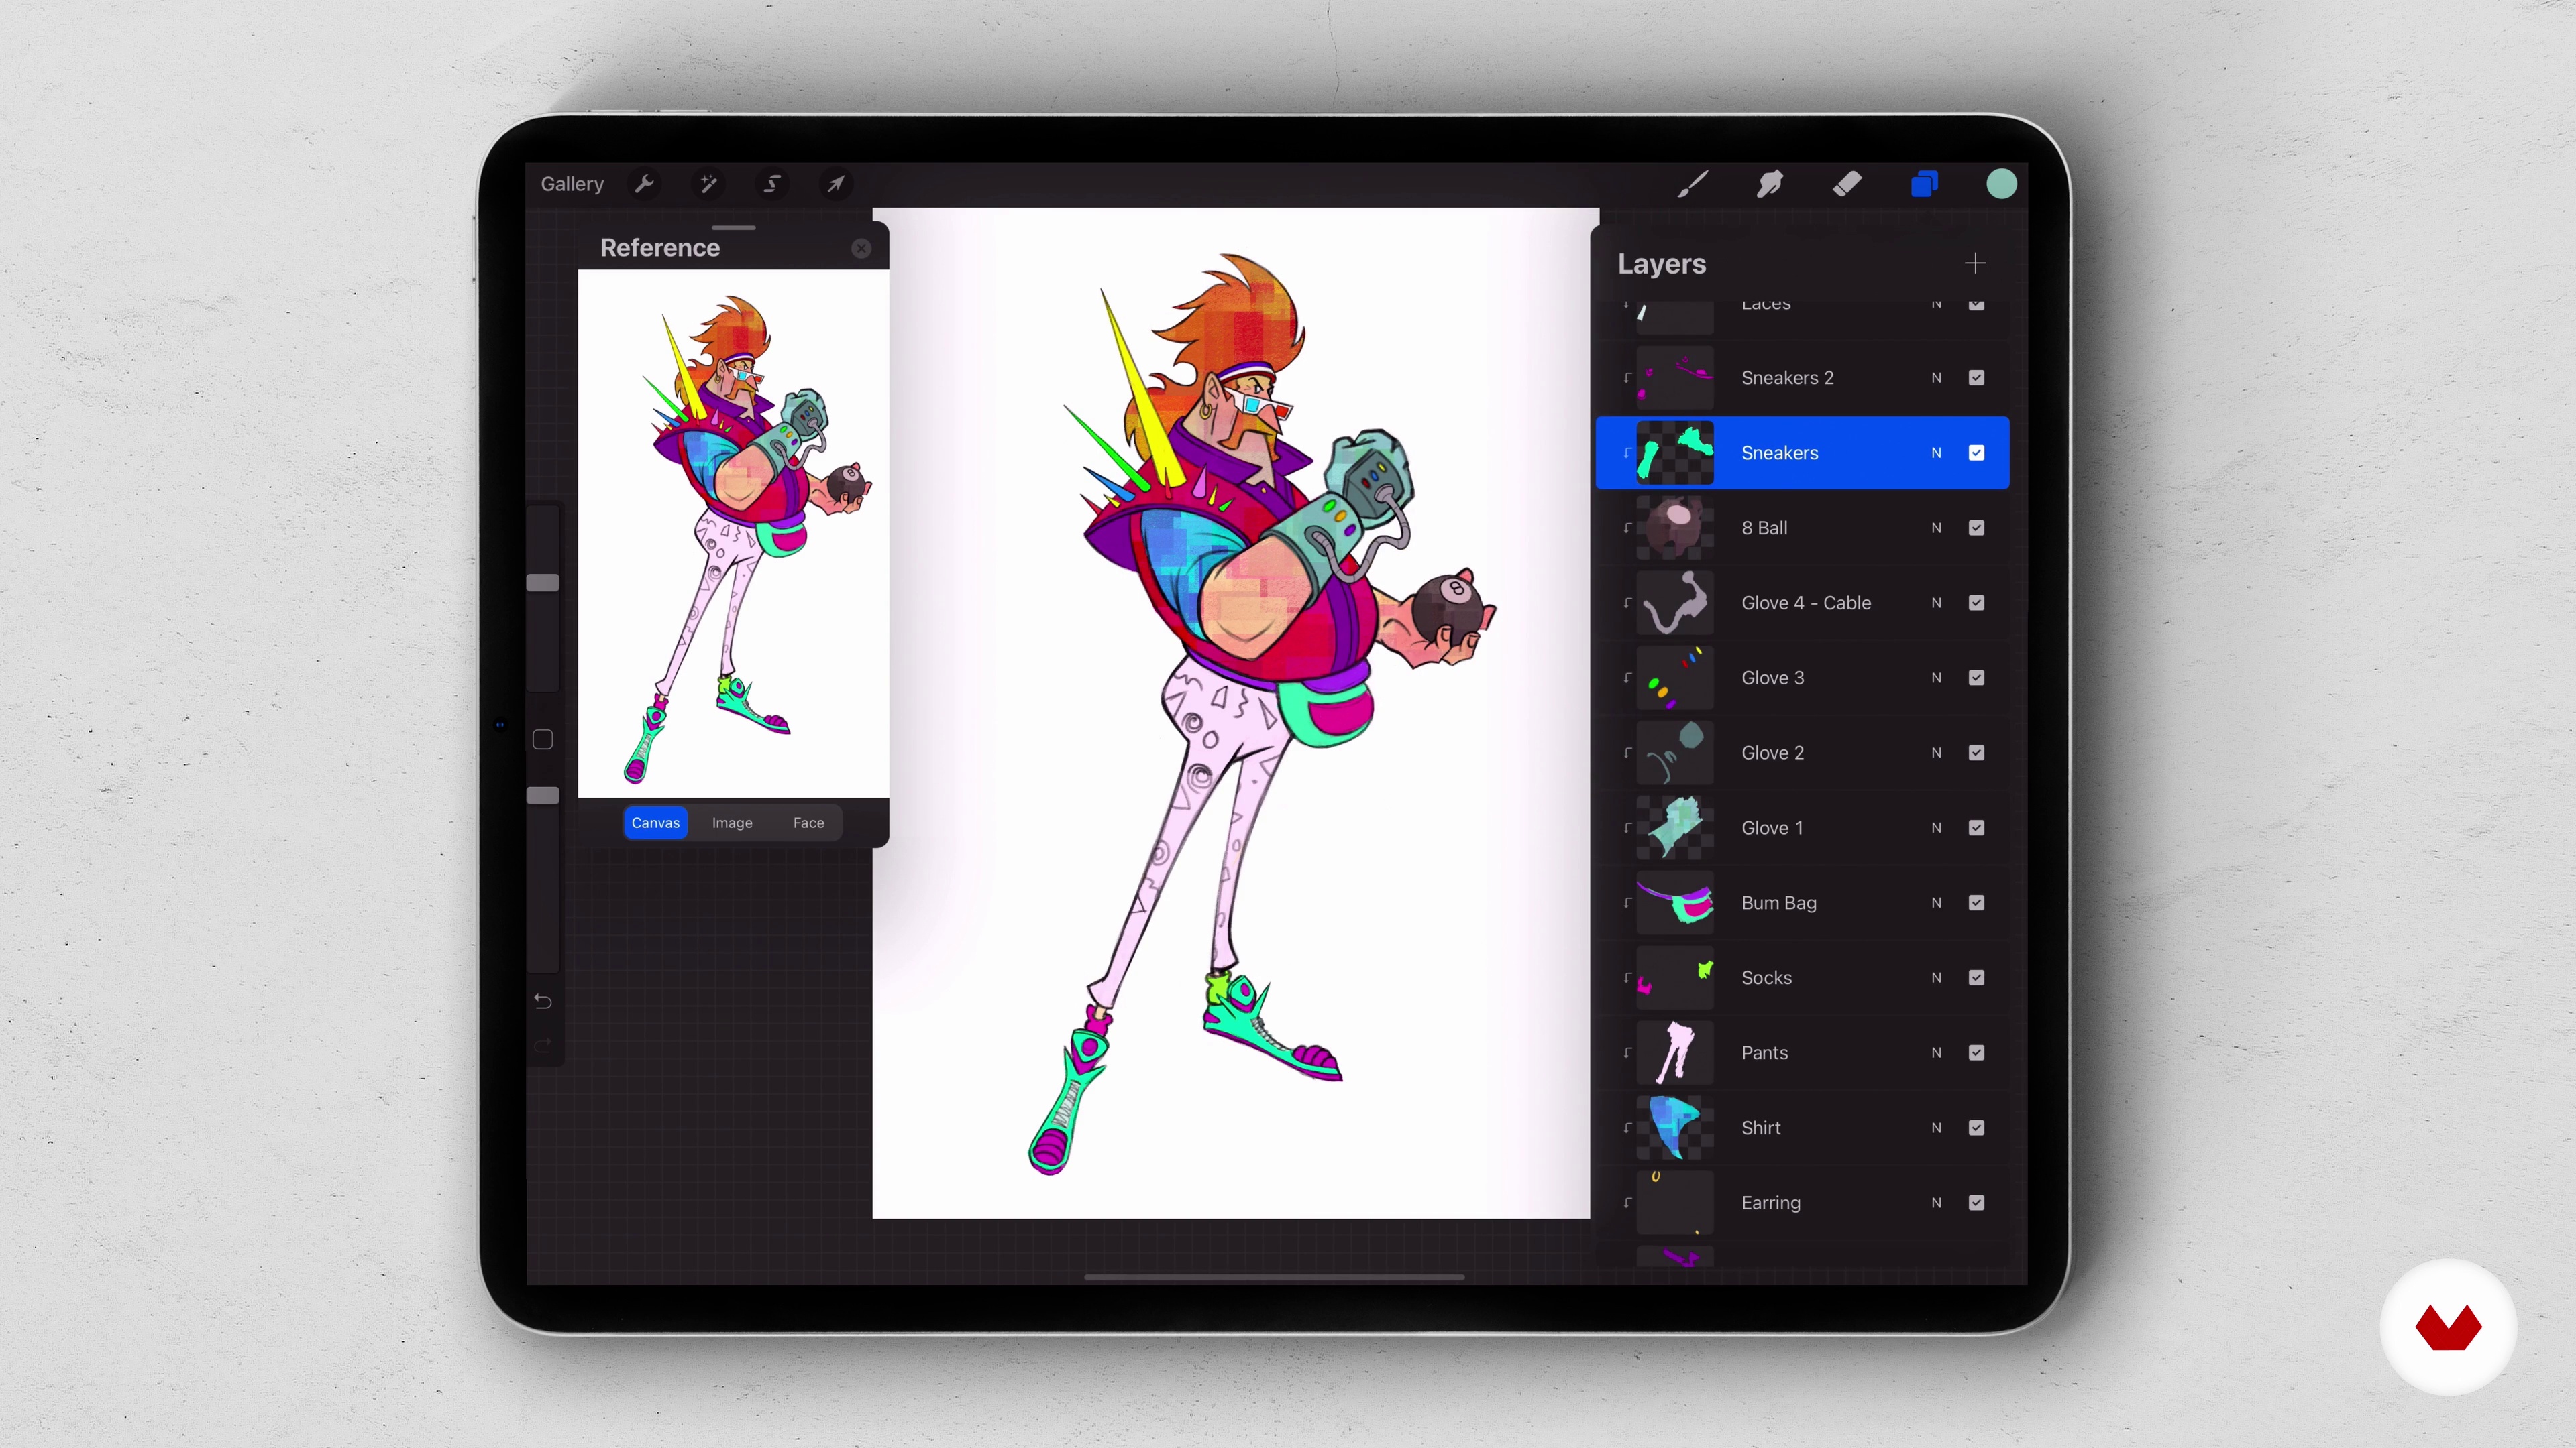Select the Socks layer name
Screen dimensions: 2576x1448
pos(1766,977)
